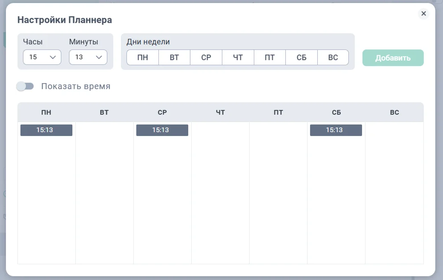Click the ВТ column header in schedule
443x280 pixels.
point(104,113)
